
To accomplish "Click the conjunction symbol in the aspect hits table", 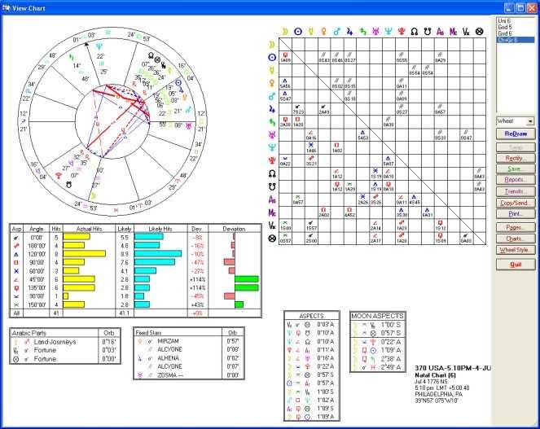I will [15, 238].
